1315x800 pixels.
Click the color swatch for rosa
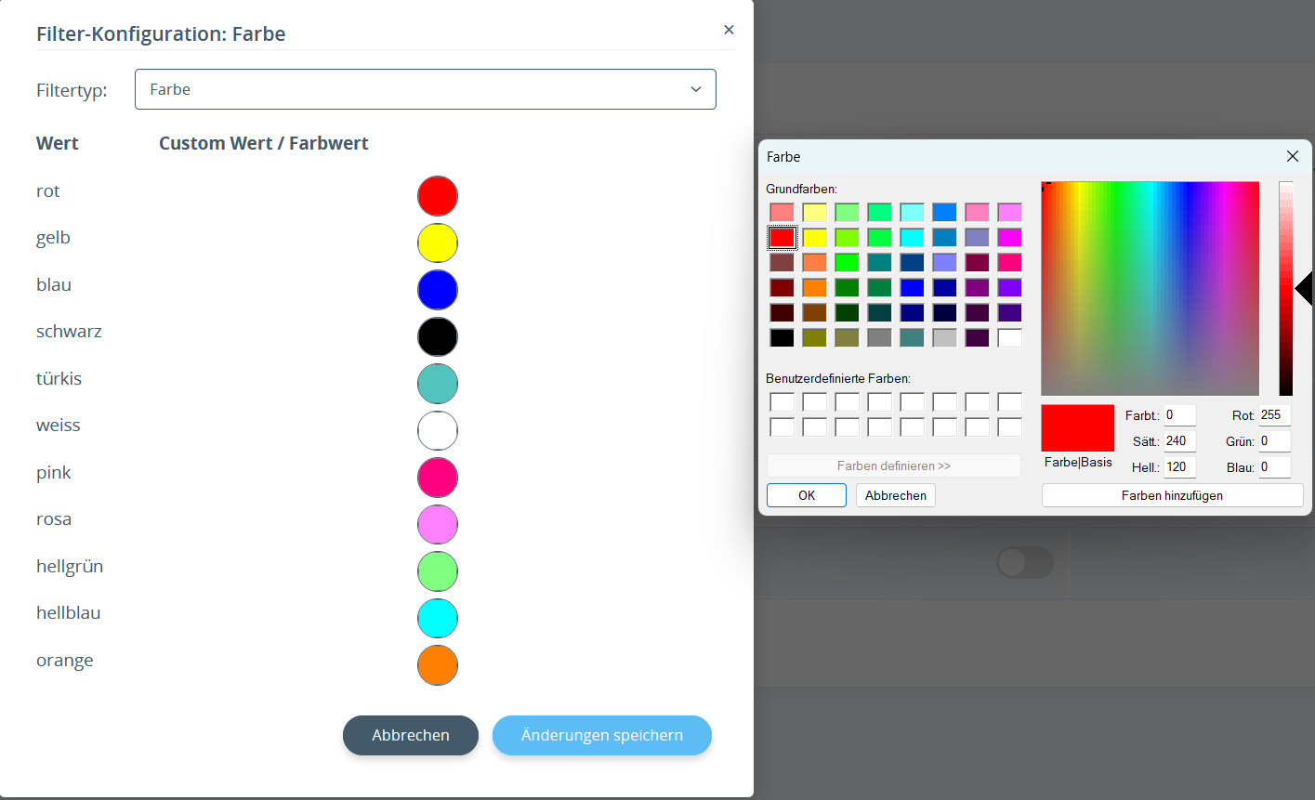coord(438,524)
